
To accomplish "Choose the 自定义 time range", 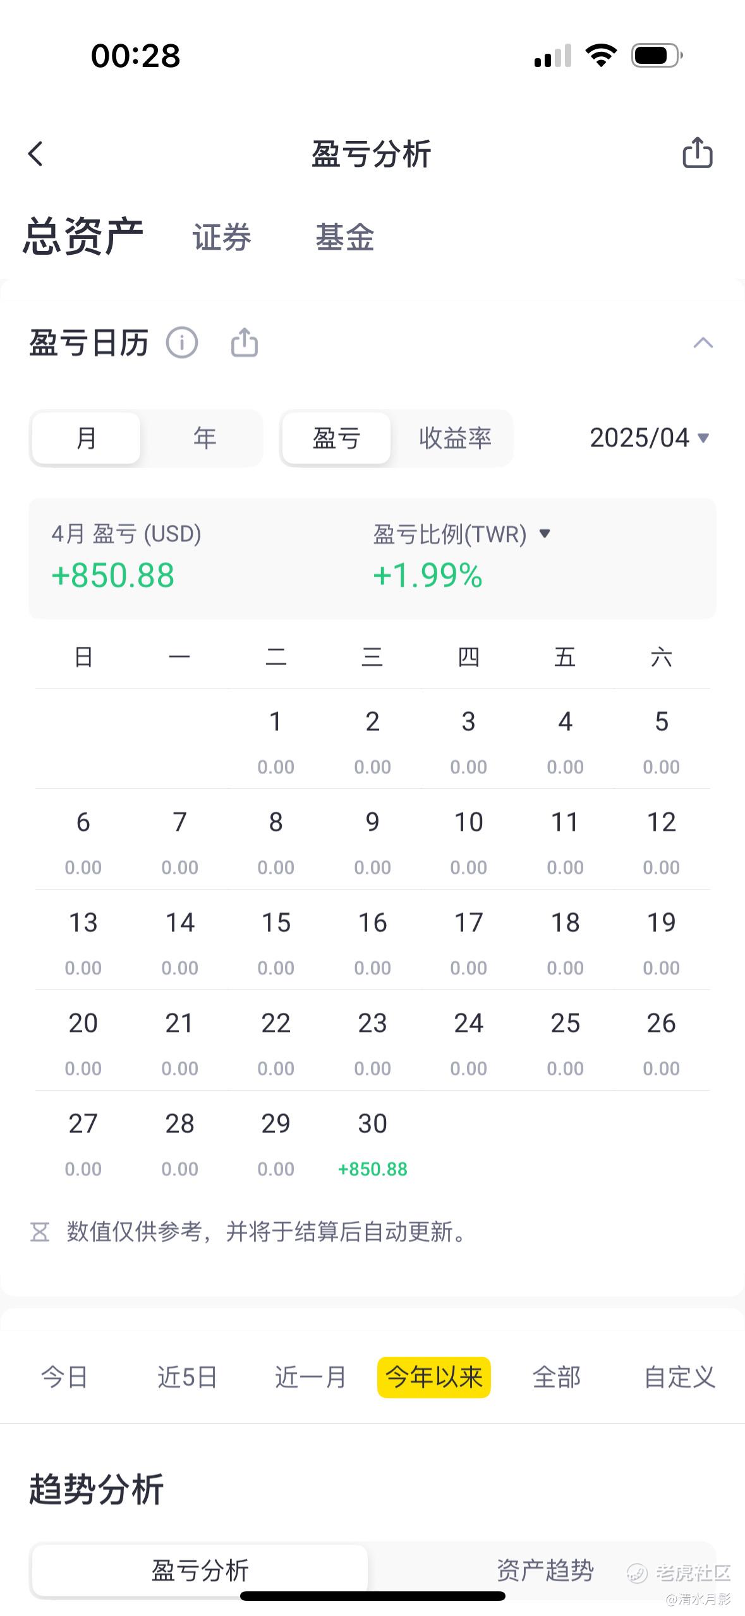I will (679, 1377).
